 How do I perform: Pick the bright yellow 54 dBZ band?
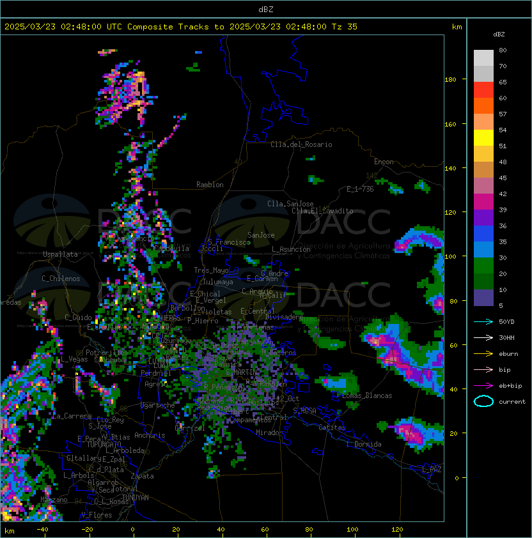pyautogui.click(x=483, y=137)
